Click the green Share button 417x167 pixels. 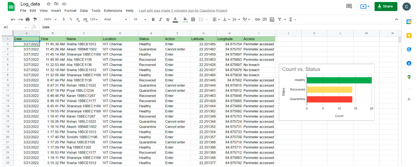[386, 6]
